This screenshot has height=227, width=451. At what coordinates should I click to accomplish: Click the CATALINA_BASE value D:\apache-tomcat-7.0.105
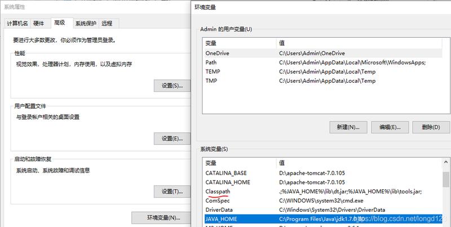[312, 173]
